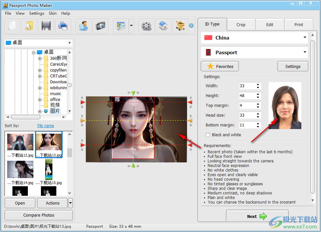Switch to the Crop tab

(x=241, y=25)
